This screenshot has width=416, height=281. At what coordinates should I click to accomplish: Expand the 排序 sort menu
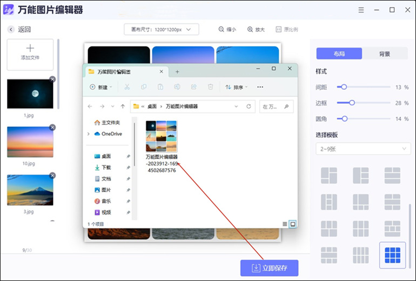[x=237, y=87]
